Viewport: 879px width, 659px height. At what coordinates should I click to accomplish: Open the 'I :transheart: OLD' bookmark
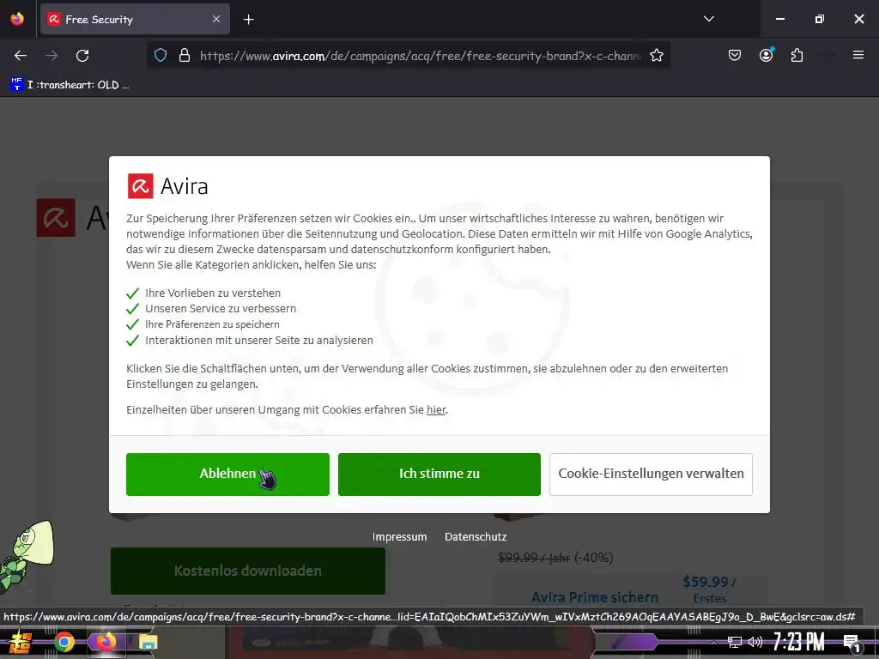[70, 85]
